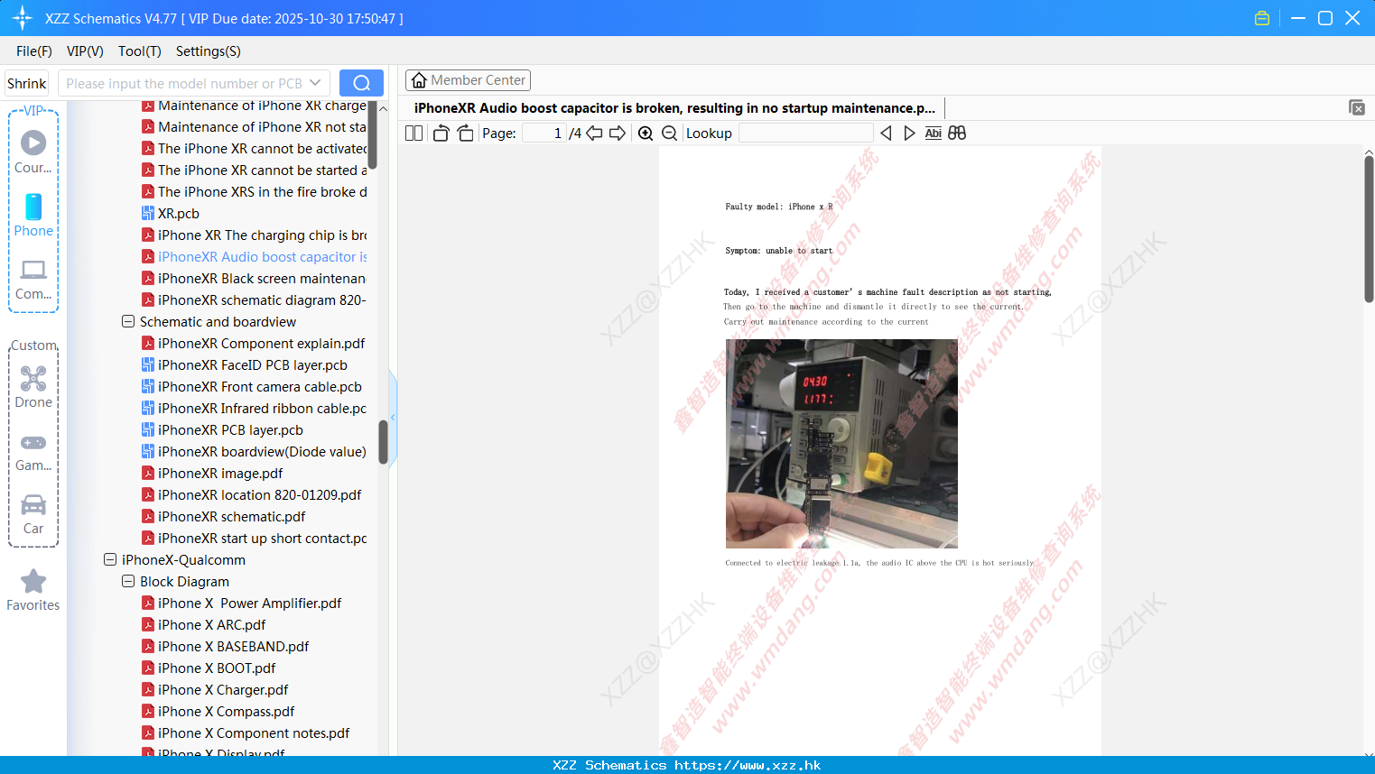Open iPhone X Charger.pdf

tap(223, 689)
